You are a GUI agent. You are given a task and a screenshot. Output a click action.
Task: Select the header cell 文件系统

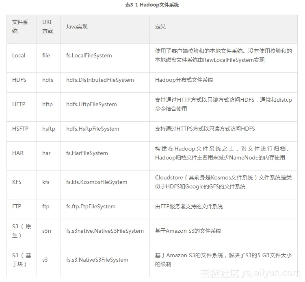point(22,29)
